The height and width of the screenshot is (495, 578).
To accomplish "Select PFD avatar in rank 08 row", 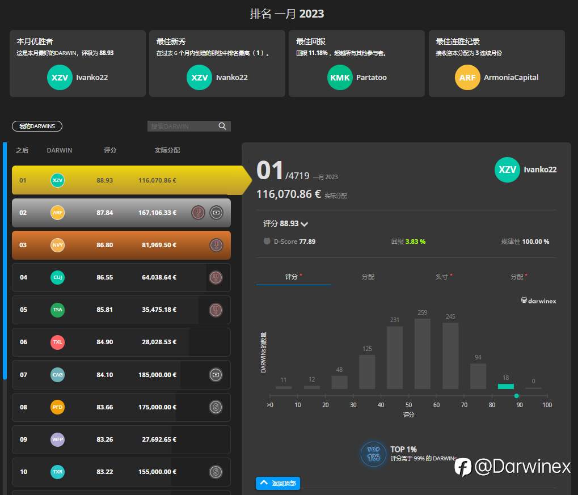I will 57,407.
